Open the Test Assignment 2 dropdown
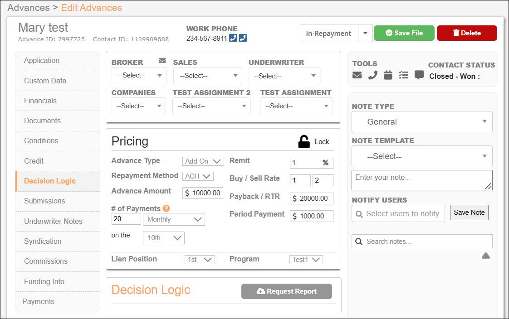509x319 pixels. tap(211, 106)
